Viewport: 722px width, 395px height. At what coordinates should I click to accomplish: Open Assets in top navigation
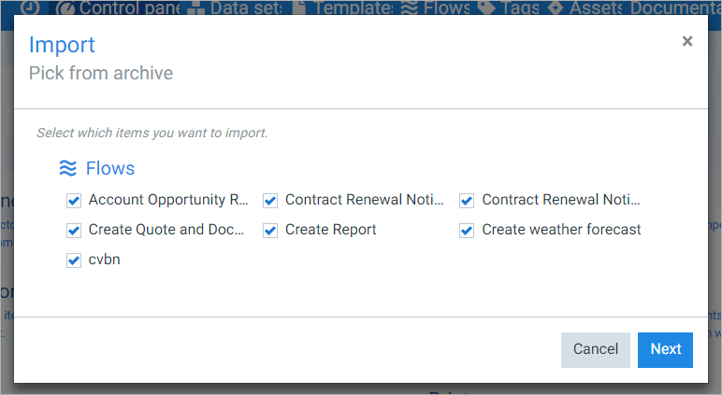pos(585,7)
